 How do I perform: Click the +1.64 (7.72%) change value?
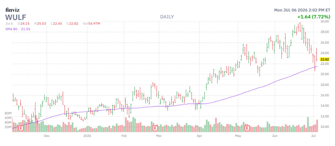coord(314,17)
